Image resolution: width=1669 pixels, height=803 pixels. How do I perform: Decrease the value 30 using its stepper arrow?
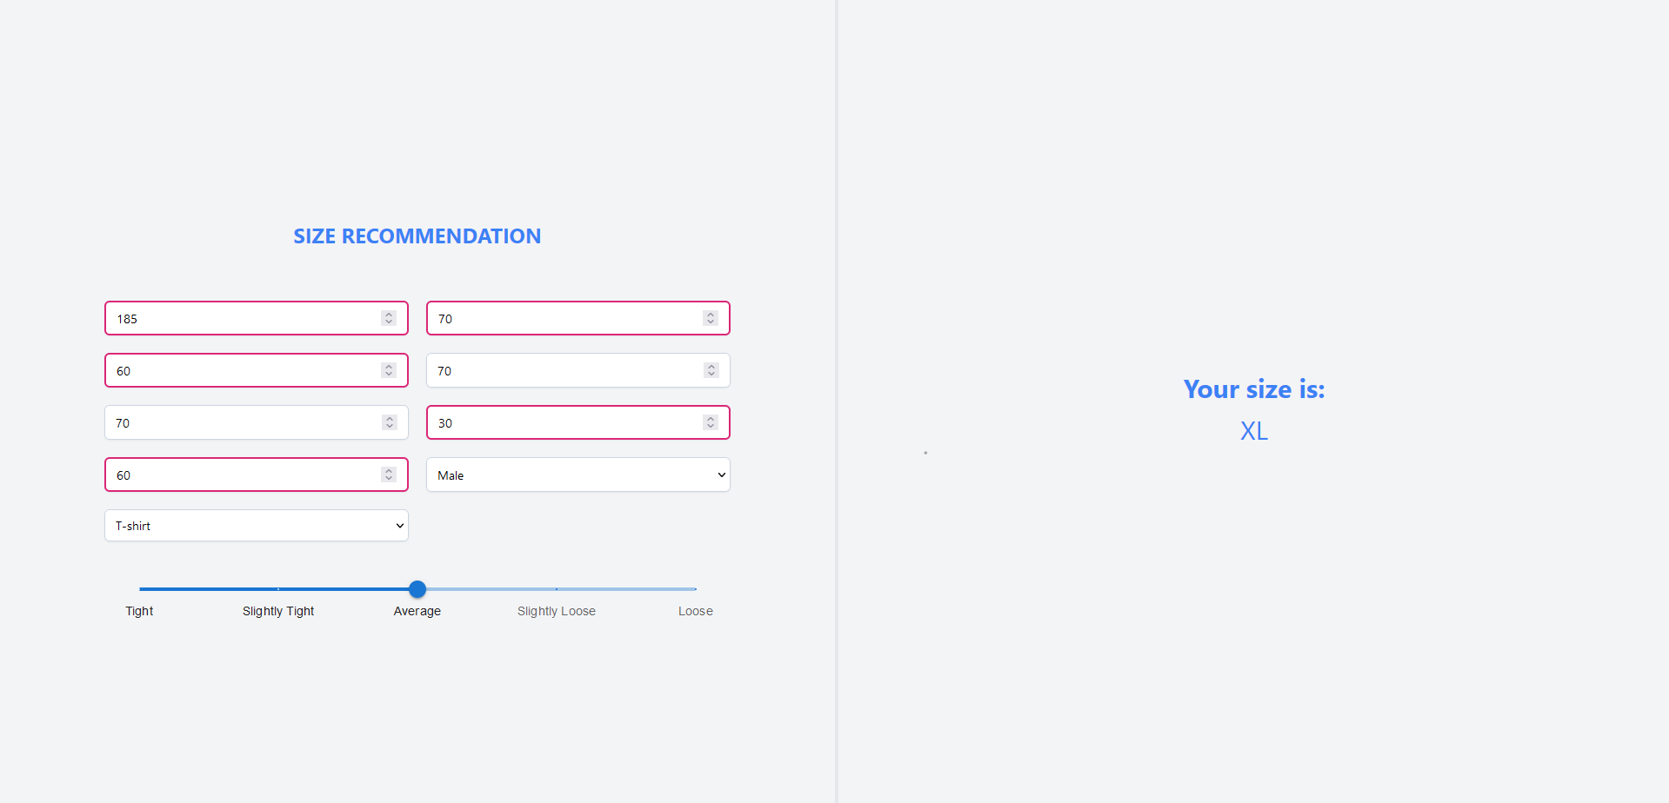(x=711, y=426)
